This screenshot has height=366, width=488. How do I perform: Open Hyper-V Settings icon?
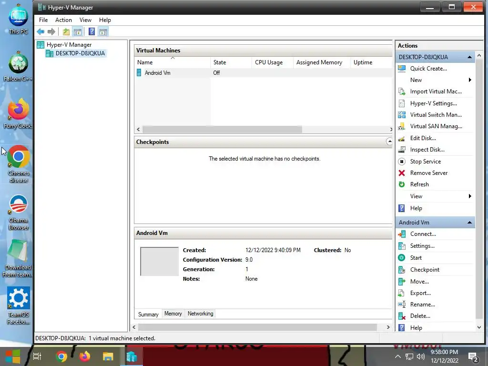(402, 103)
